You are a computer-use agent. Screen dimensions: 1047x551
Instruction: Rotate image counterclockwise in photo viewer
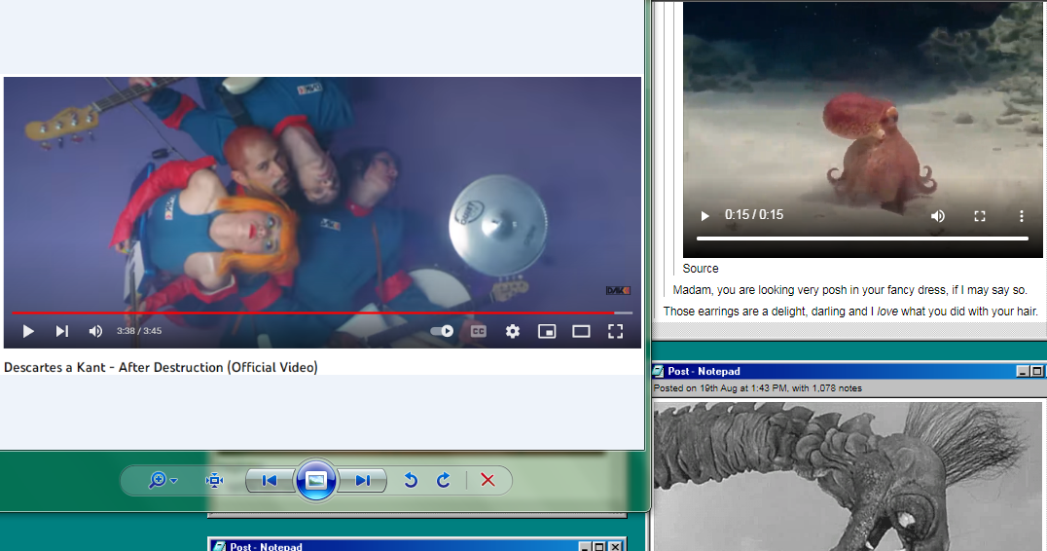[411, 480]
